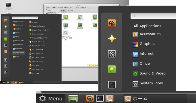Open ドメインブロッカー
196x103 pixels.
coord(36,54)
